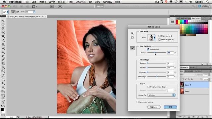Choose Erase Refinements brush in options bar

pyautogui.click(x=18, y=12)
